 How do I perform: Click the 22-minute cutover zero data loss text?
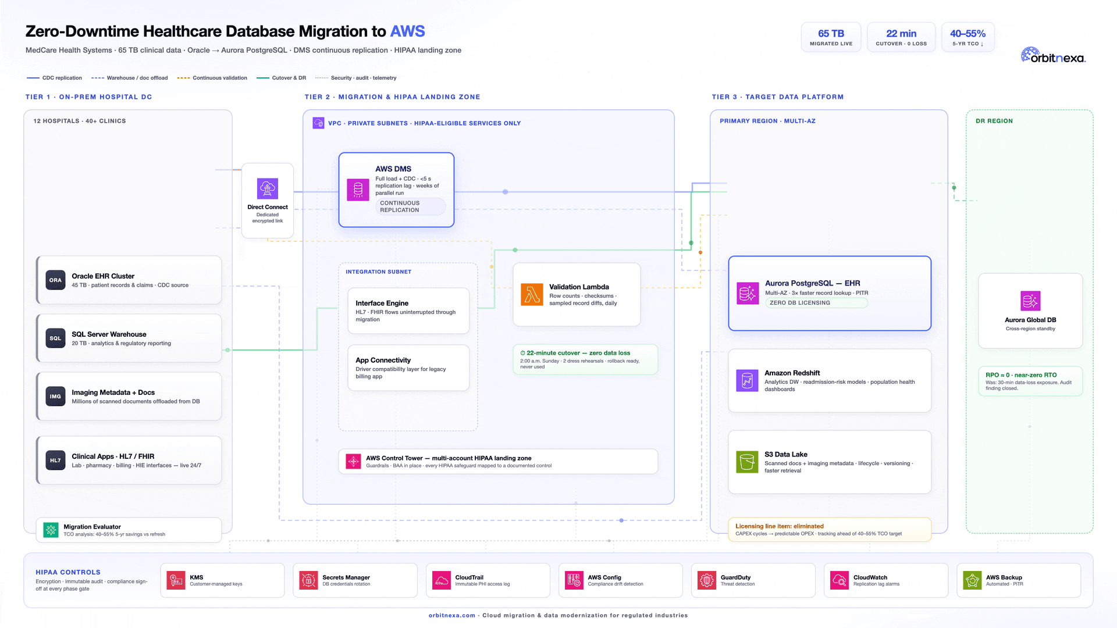click(578, 353)
